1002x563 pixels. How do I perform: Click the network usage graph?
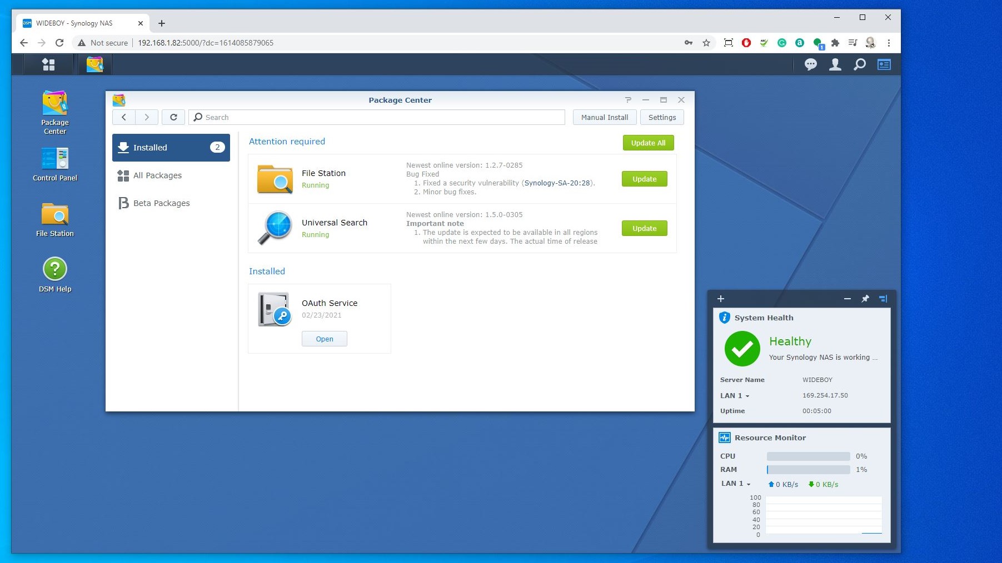(x=824, y=515)
